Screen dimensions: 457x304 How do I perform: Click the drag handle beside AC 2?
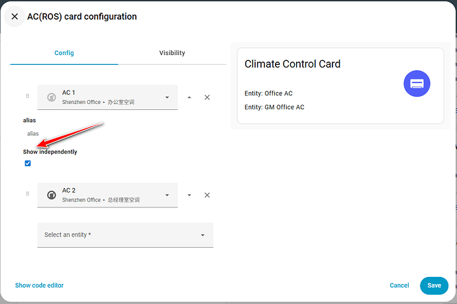(27, 194)
